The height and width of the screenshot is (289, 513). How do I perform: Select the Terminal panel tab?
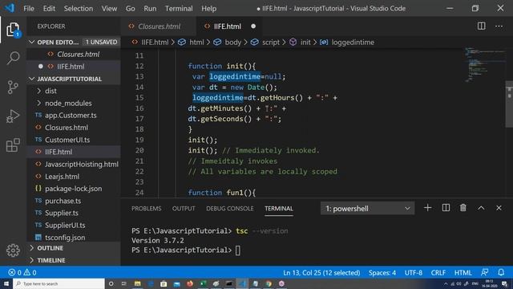click(279, 209)
